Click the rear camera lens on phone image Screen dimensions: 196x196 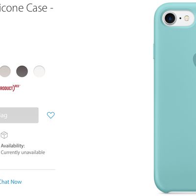tap(170, 18)
